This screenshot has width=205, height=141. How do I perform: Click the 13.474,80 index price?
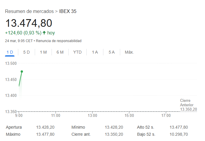click(29, 23)
